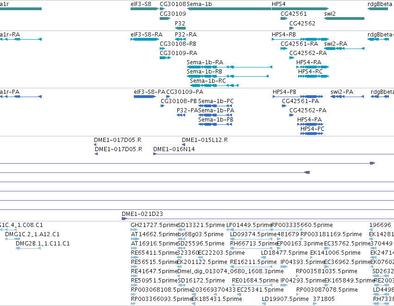394x306 pixels.
Task: Select the CG42562 gene glyph
Action: 292,28
